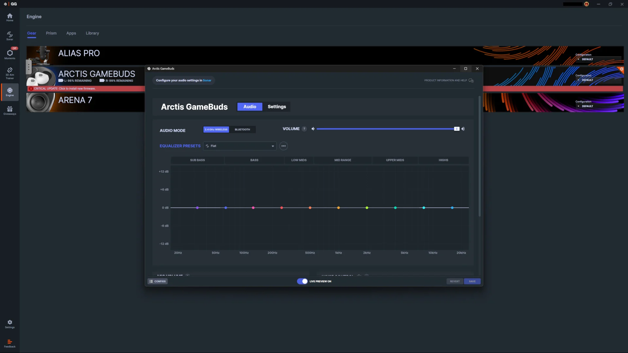This screenshot has width=628, height=353.
Task: Open the equalizer preset options ellipsis button
Action: pos(283,146)
